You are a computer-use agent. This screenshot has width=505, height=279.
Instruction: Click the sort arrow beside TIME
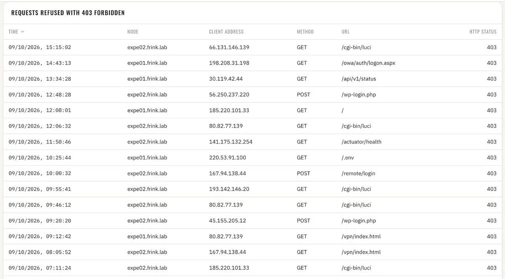[22, 32]
